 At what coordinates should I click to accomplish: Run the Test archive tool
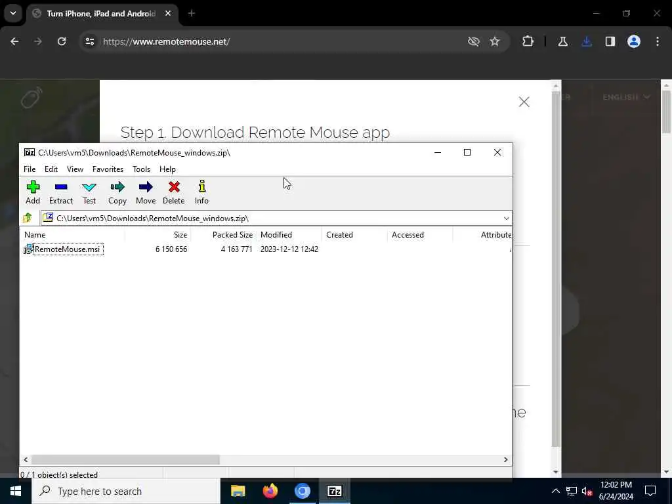[89, 192]
